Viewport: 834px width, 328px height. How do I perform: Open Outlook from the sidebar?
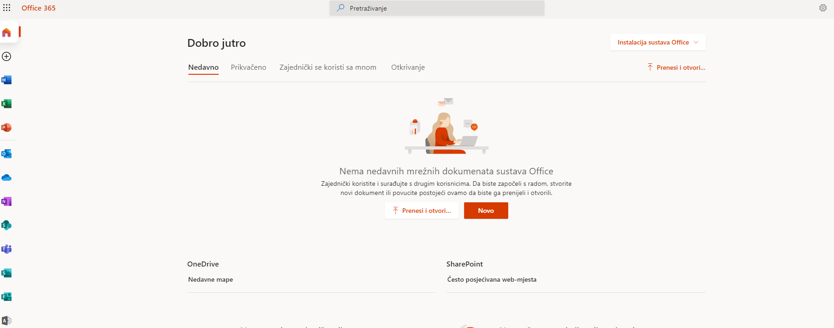[6, 154]
